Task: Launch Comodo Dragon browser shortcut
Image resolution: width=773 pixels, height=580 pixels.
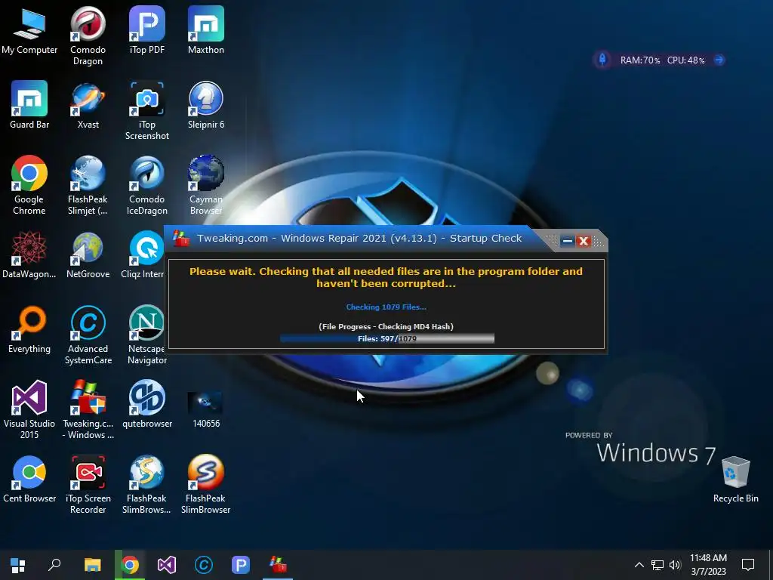Action: click(88, 35)
